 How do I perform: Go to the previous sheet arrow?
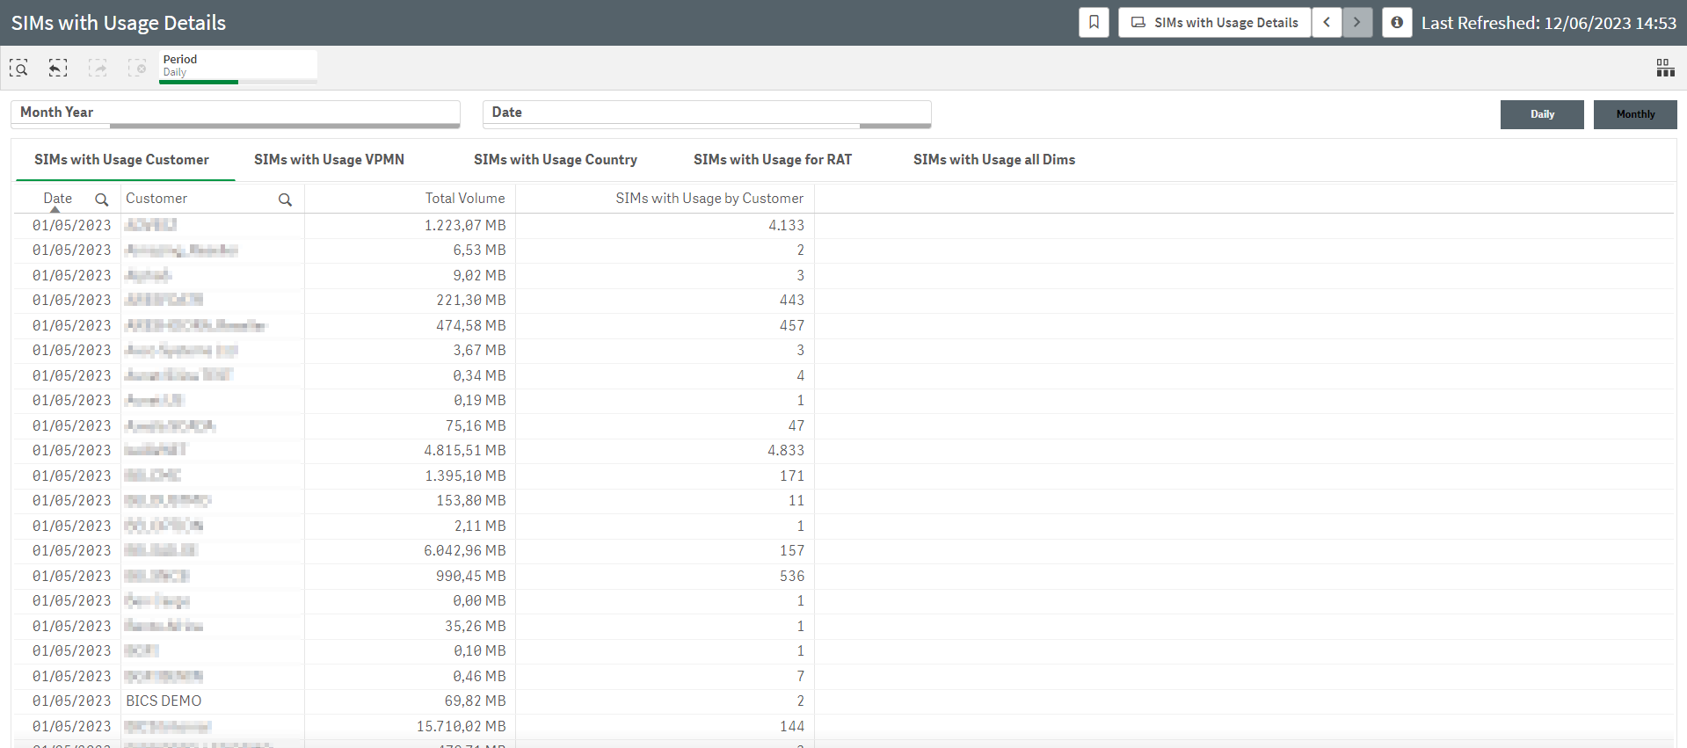(1327, 23)
